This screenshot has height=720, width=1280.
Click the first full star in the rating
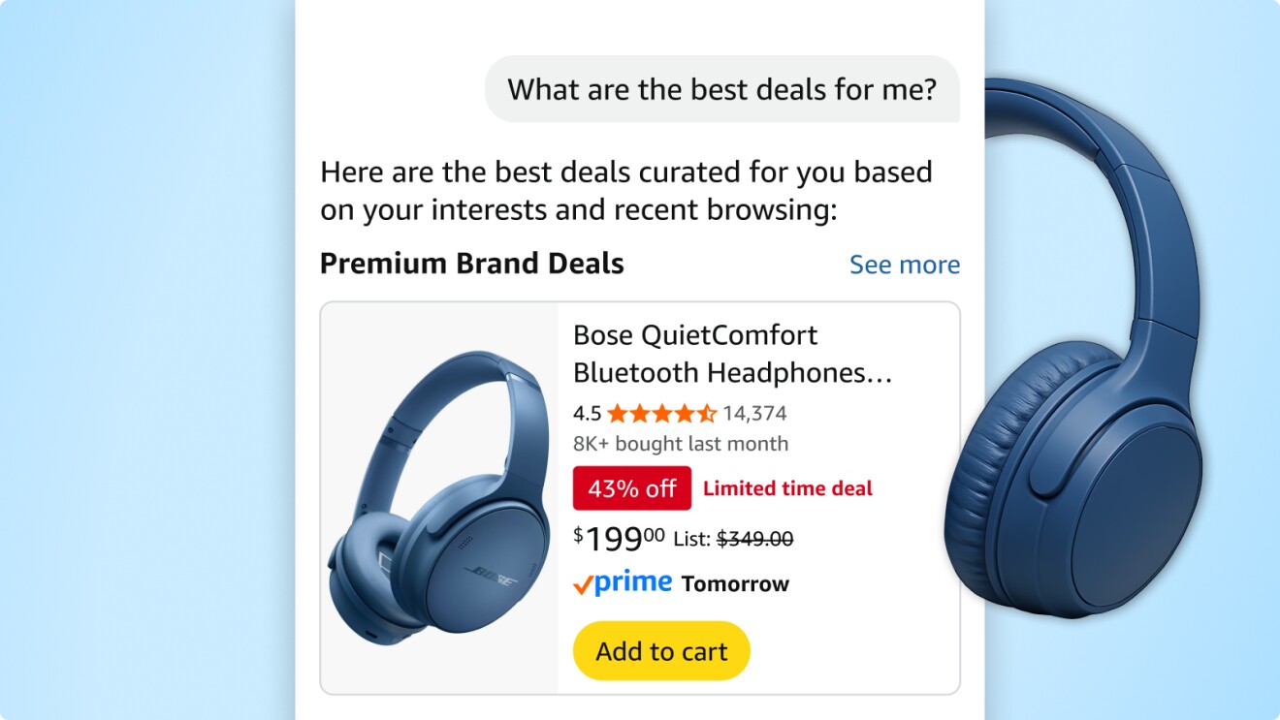tap(615, 413)
